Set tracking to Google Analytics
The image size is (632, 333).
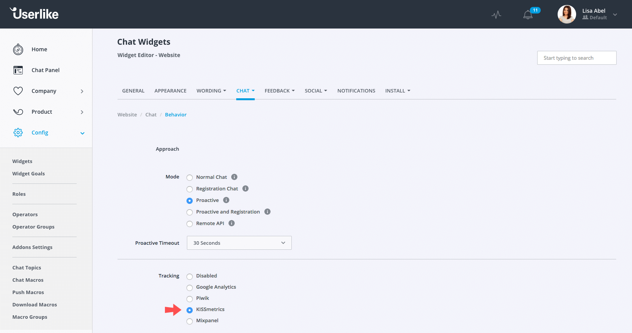(x=190, y=288)
